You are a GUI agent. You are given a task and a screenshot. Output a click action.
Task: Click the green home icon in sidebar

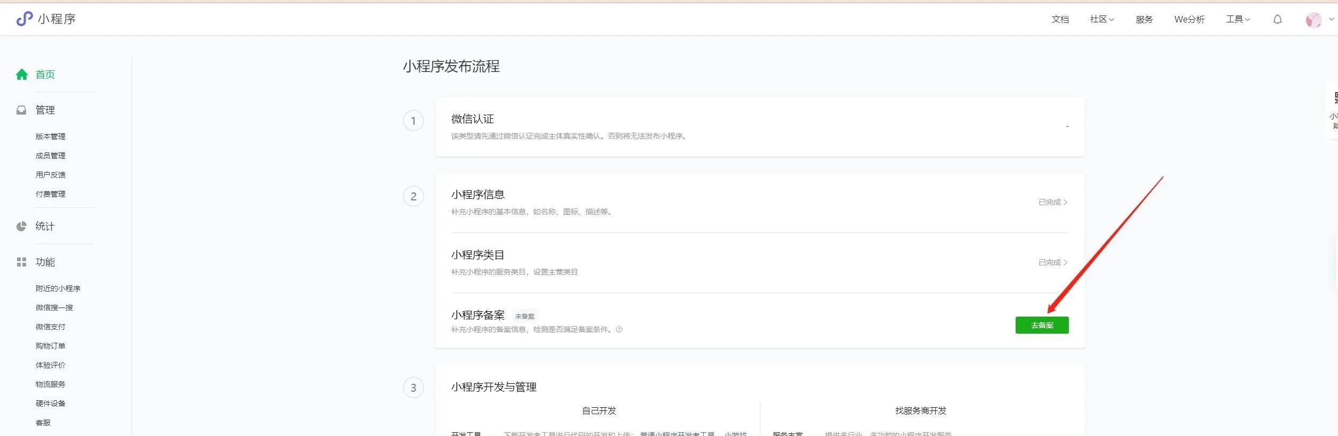coord(22,74)
